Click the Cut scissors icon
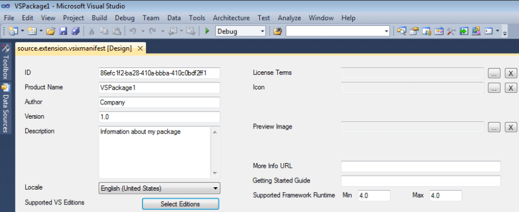This screenshot has width=519, height=212. (x=92, y=31)
